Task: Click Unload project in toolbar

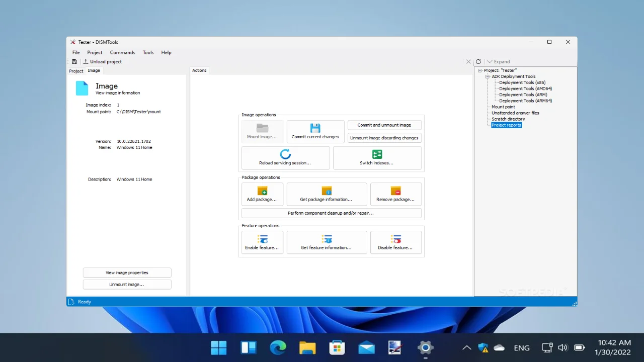Action: 103,61
